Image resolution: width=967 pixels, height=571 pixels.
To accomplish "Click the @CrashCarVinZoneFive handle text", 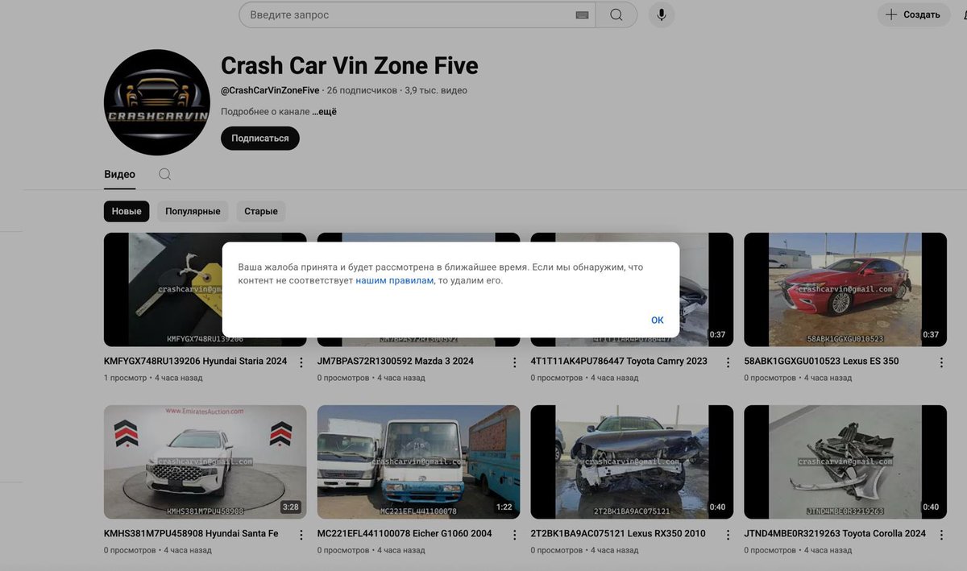I will [x=270, y=90].
